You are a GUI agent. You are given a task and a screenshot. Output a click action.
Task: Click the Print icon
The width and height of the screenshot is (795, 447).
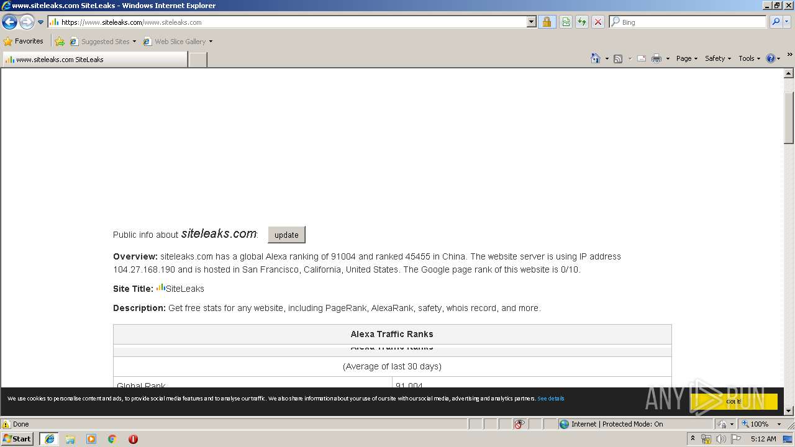[x=656, y=58]
